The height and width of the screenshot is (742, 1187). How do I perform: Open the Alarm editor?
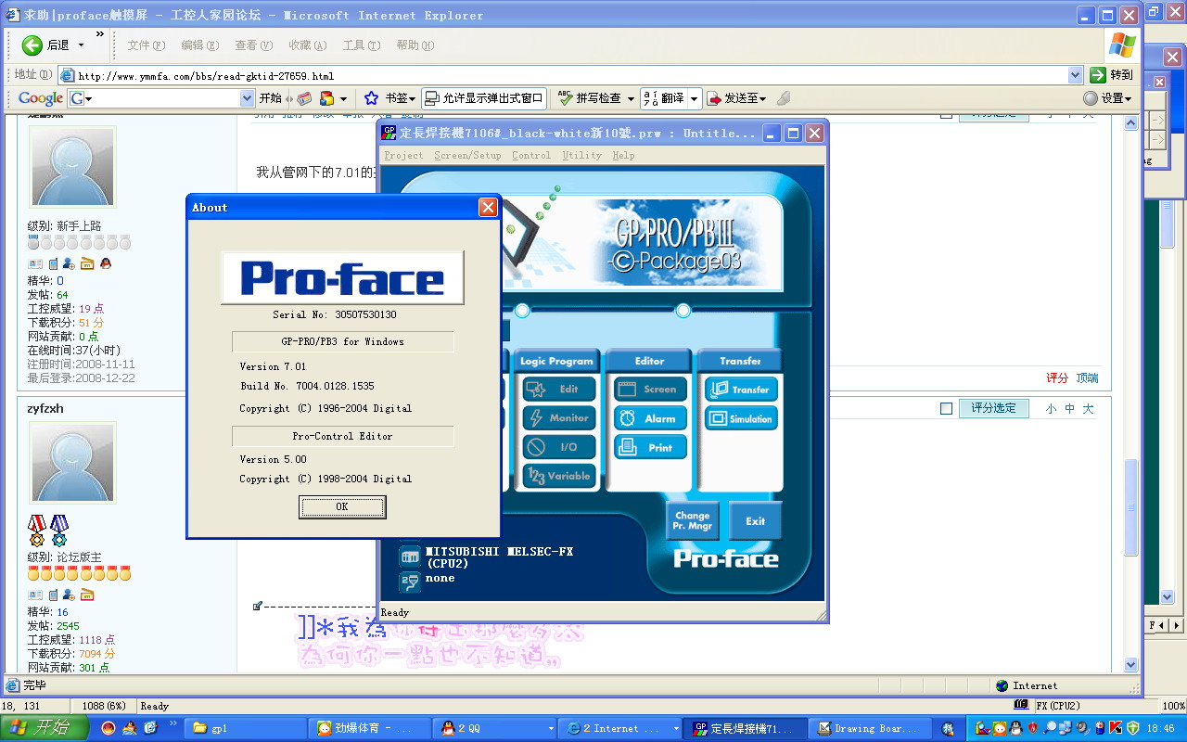click(650, 418)
